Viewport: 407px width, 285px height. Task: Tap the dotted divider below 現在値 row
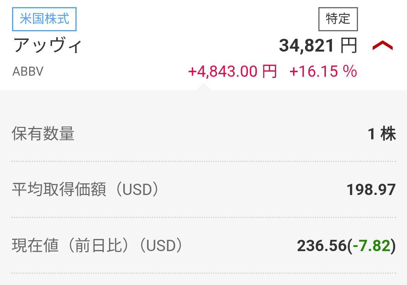tap(204, 273)
